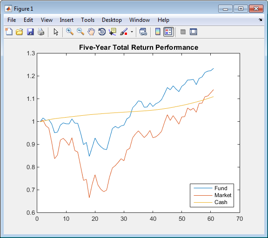
Task: Expand the Brush tool color dropdown arrow
Action: click(132, 32)
